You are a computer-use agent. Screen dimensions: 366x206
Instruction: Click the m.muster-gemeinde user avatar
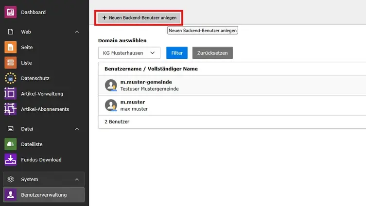coord(111,86)
